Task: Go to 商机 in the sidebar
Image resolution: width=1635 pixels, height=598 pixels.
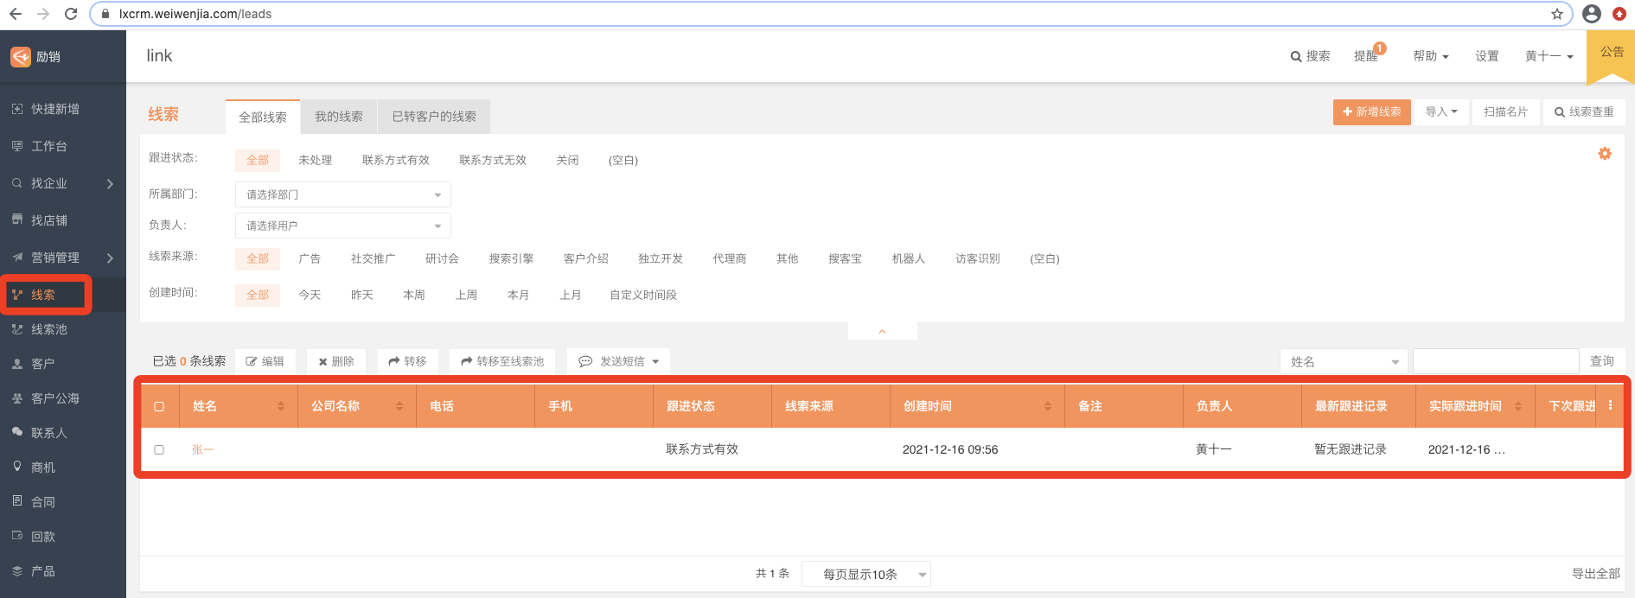Action: tap(43, 468)
